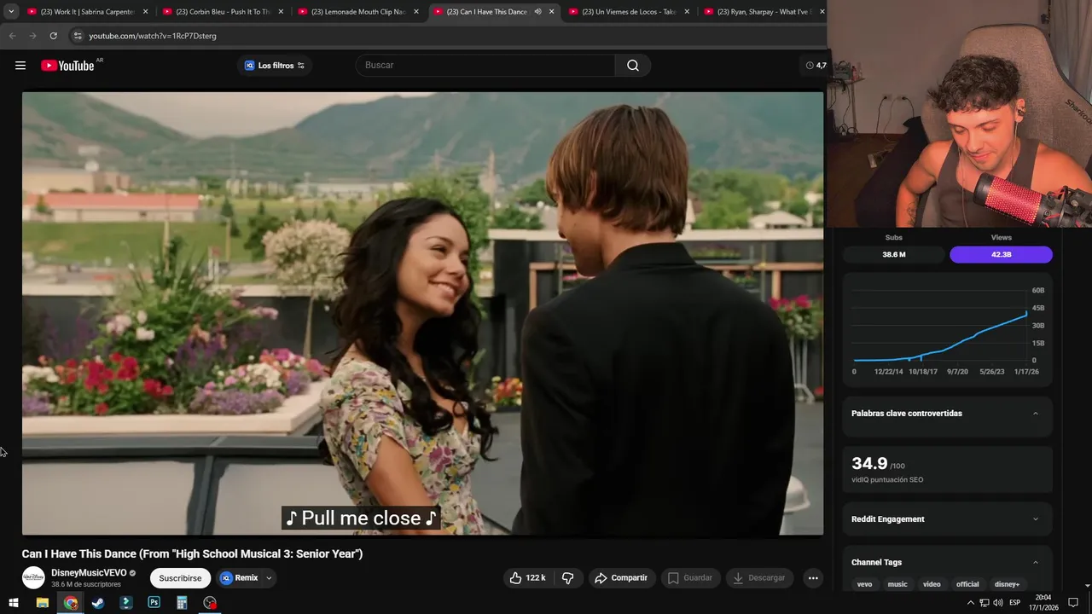Open Calculator from the taskbar
This screenshot has width=1092, height=614.
coord(182,603)
